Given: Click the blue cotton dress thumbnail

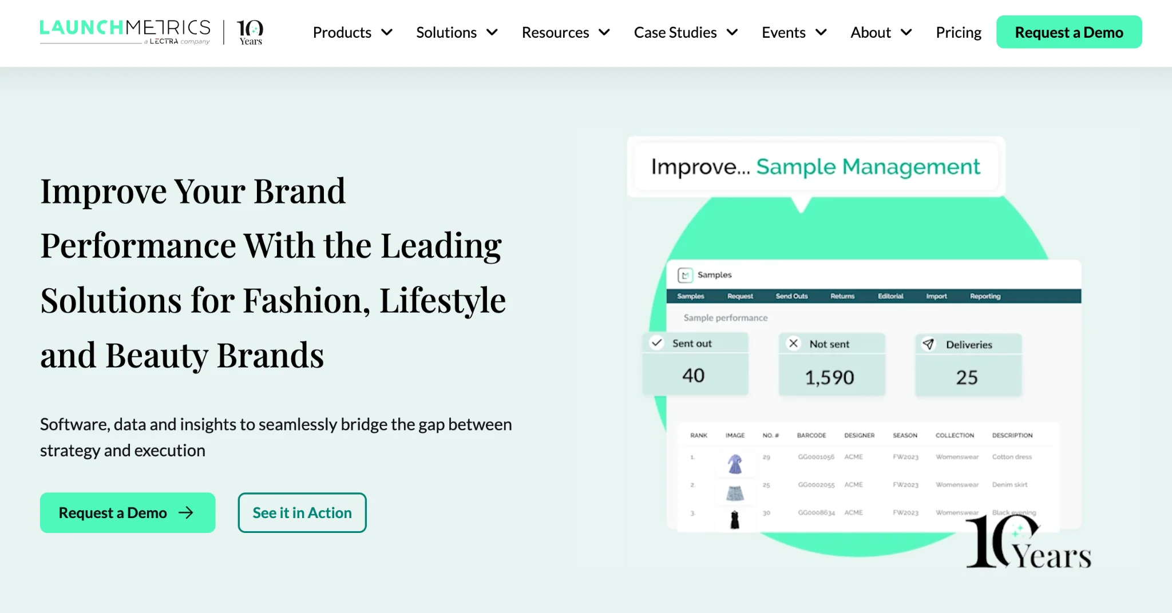Looking at the screenshot, I should [735, 464].
